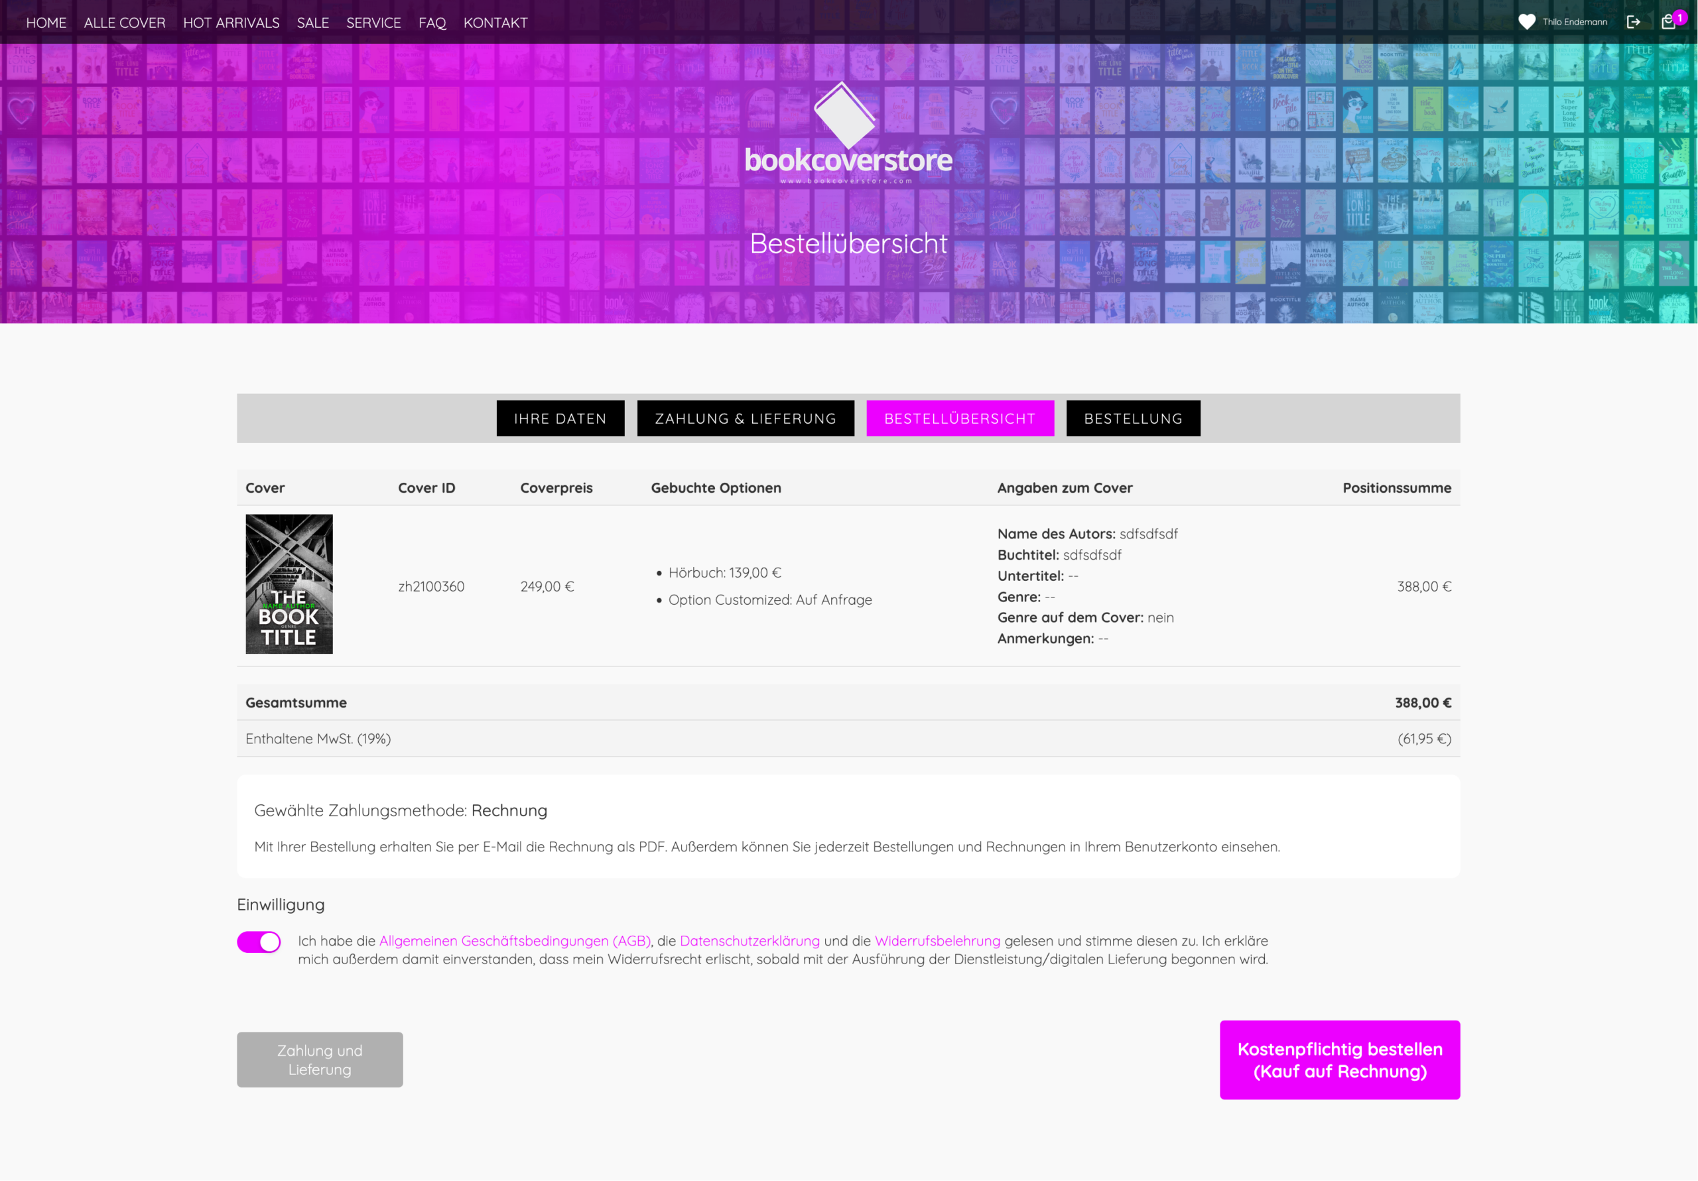This screenshot has width=1698, height=1181.
Task: Click the logout icon in header
Action: (x=1633, y=22)
